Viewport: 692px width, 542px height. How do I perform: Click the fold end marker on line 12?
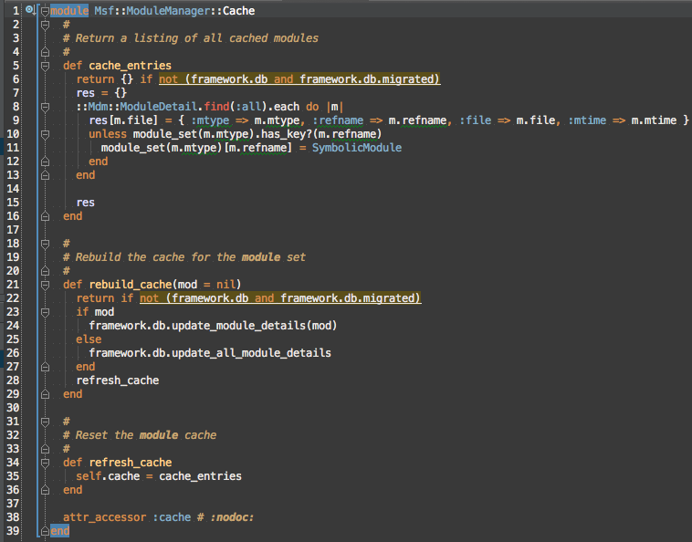click(45, 162)
